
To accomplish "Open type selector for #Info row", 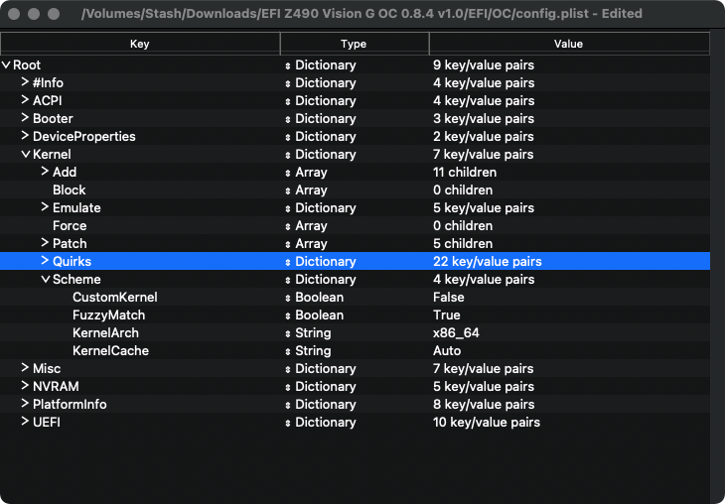I will click(x=288, y=83).
